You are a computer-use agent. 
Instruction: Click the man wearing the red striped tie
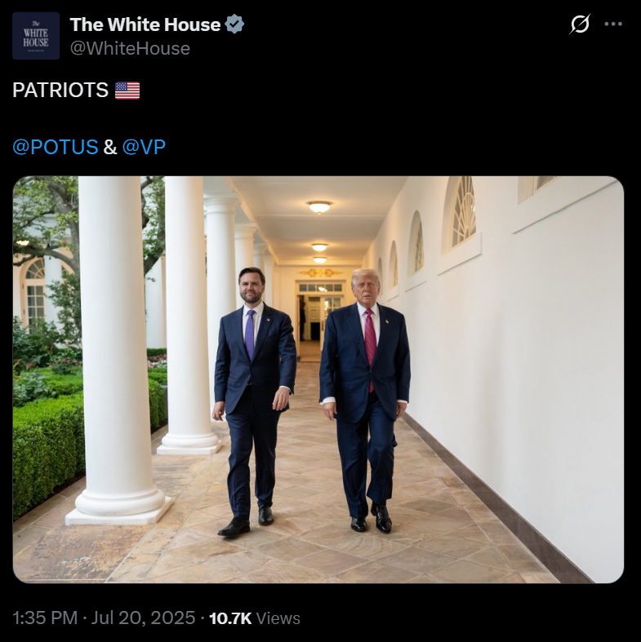(x=365, y=400)
